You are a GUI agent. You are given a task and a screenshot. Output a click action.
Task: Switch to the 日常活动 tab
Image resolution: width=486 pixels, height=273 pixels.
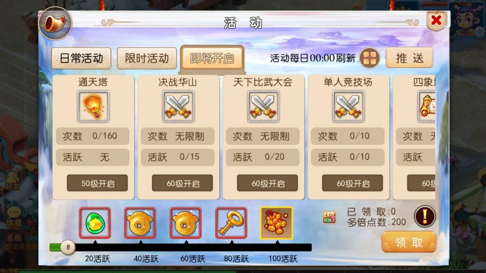(x=81, y=58)
